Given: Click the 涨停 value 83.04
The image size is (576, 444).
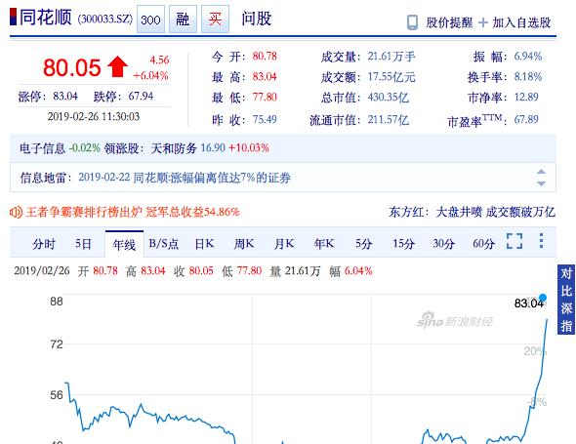Looking at the screenshot, I should (65, 97).
